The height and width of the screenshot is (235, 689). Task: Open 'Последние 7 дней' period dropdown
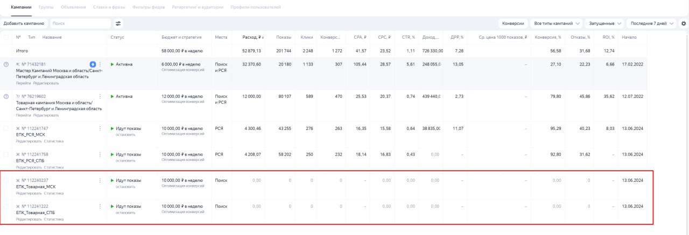(652, 24)
